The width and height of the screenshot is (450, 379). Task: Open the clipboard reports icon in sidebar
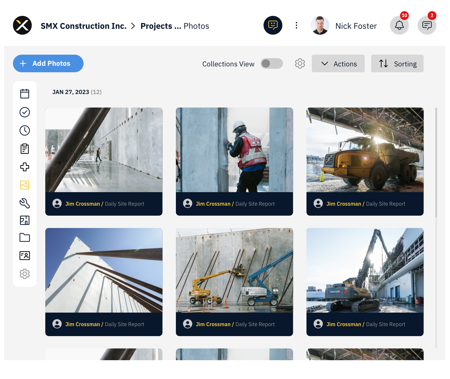(x=25, y=149)
